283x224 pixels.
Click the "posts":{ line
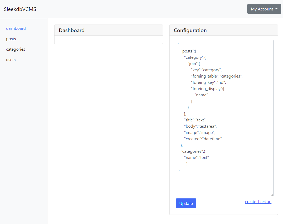188,51
